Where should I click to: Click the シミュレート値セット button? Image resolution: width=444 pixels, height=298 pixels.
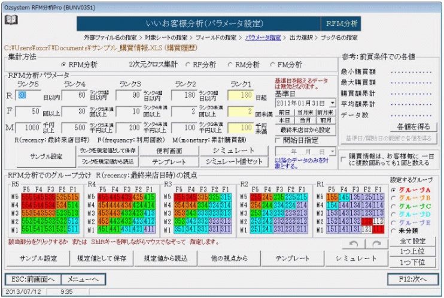[x=233, y=162]
